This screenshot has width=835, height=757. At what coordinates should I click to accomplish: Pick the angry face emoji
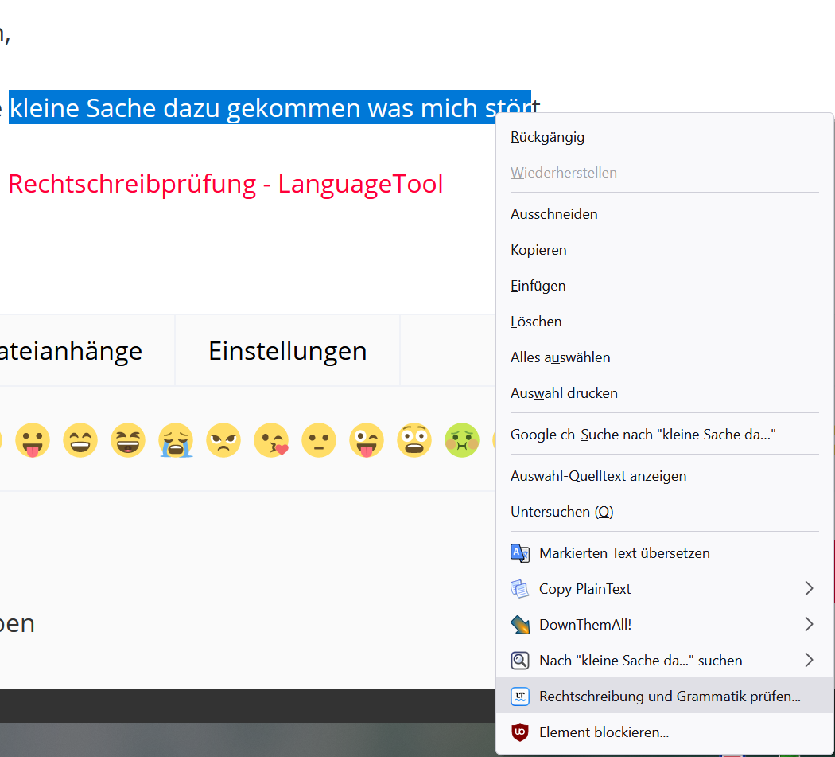(223, 440)
